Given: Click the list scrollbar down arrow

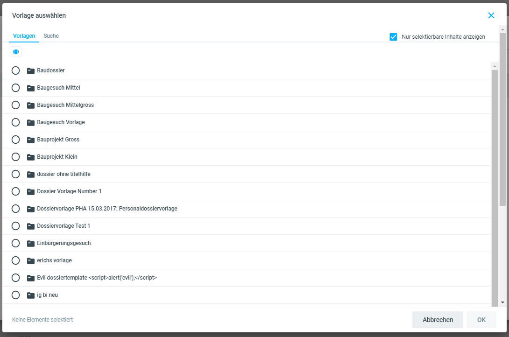Looking at the screenshot, I should coord(502,302).
